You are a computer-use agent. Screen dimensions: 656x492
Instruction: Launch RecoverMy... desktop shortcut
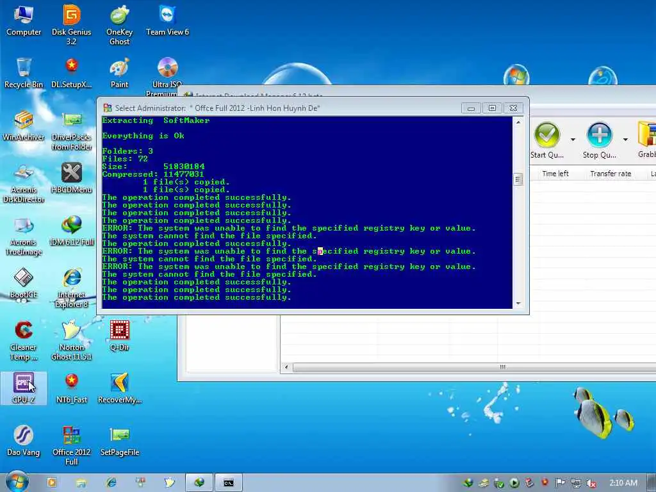[120, 388]
